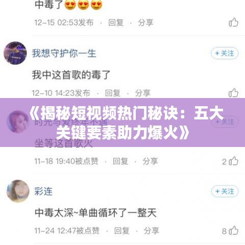Image resolution: width=245 pixels, height=245 pixels.
Task: Follow user 彩连
Action: pyautogui.click(x=225, y=191)
